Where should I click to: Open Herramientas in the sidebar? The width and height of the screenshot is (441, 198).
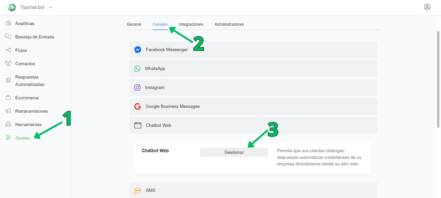[28, 125]
